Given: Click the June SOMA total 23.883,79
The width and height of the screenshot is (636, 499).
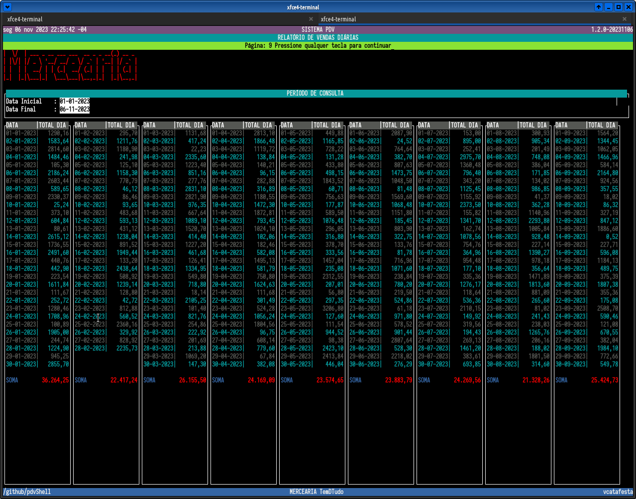Looking at the screenshot, I should [399, 380].
